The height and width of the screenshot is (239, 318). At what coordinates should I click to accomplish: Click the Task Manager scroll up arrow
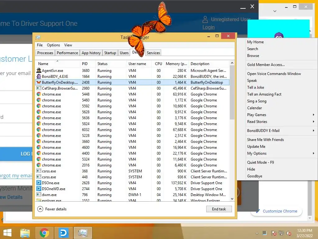[232, 63]
